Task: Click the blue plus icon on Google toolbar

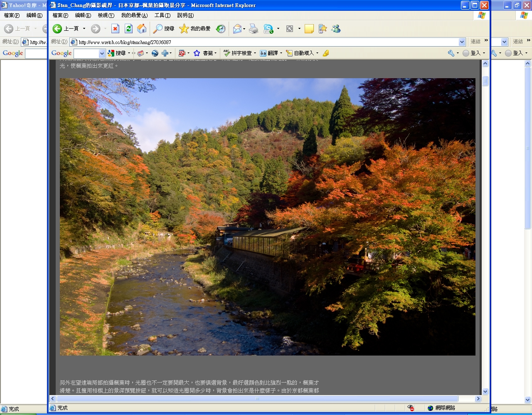Action: click(165, 53)
